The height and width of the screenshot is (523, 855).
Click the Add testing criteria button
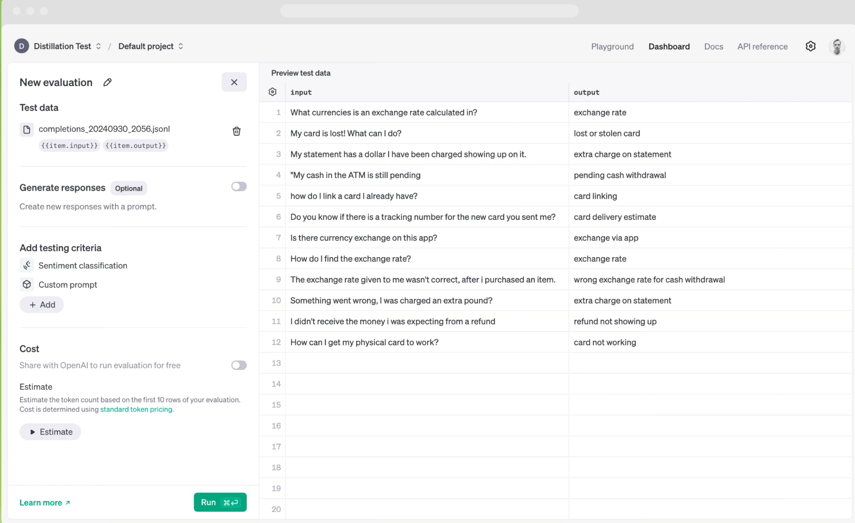click(x=42, y=305)
